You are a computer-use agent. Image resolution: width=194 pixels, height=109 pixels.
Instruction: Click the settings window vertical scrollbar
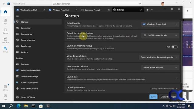pos(182,52)
